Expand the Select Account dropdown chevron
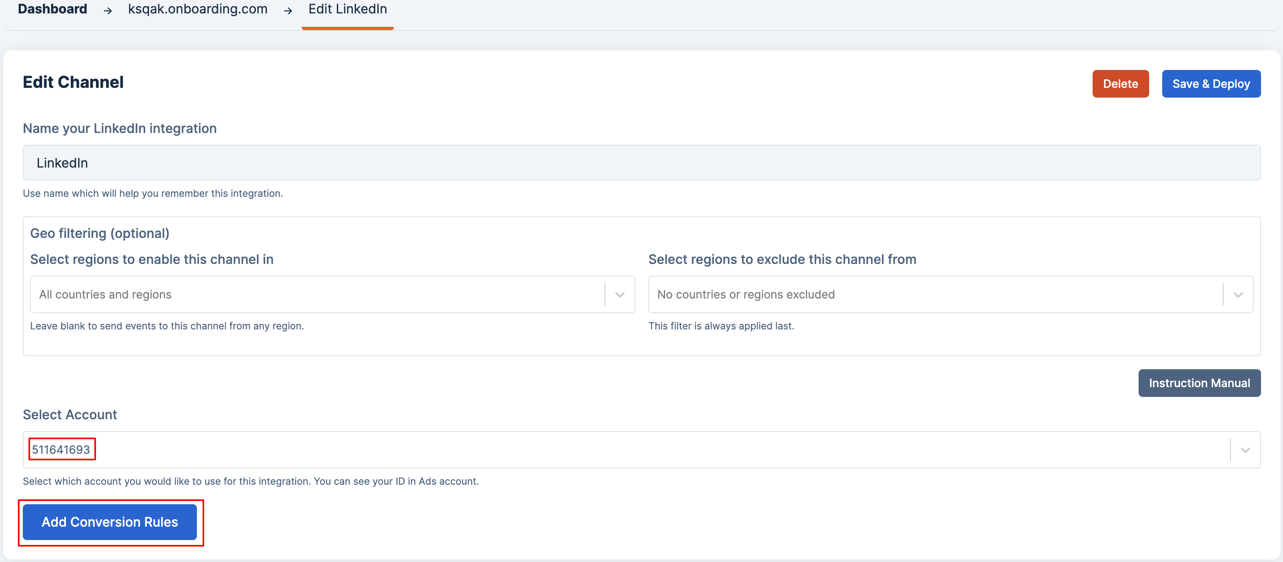The height and width of the screenshot is (562, 1283). tap(1245, 450)
